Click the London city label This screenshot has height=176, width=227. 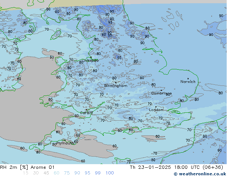[156, 110]
